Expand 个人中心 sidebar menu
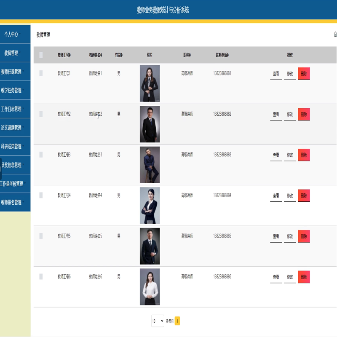The width and height of the screenshot is (337, 337). tap(15, 34)
